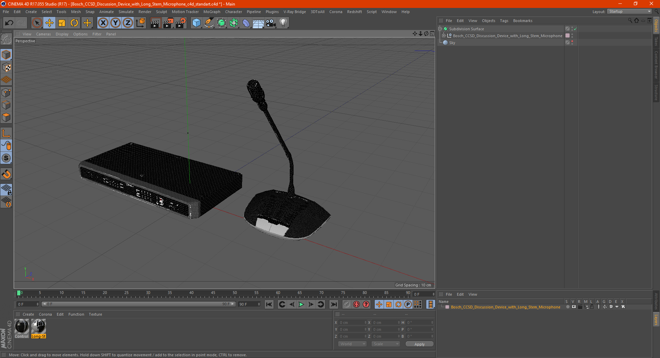Image resolution: width=660 pixels, height=358 pixels.
Task: Go to end of animation
Action: [x=334, y=304]
